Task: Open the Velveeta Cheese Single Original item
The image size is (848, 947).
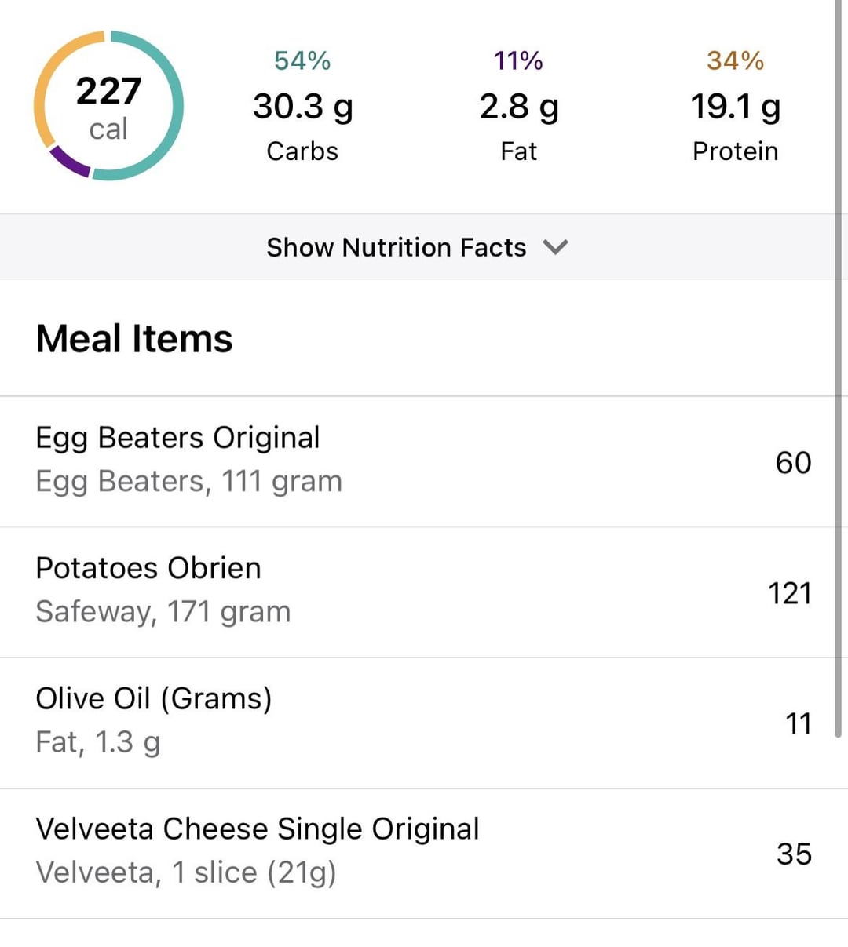Action: [x=418, y=853]
